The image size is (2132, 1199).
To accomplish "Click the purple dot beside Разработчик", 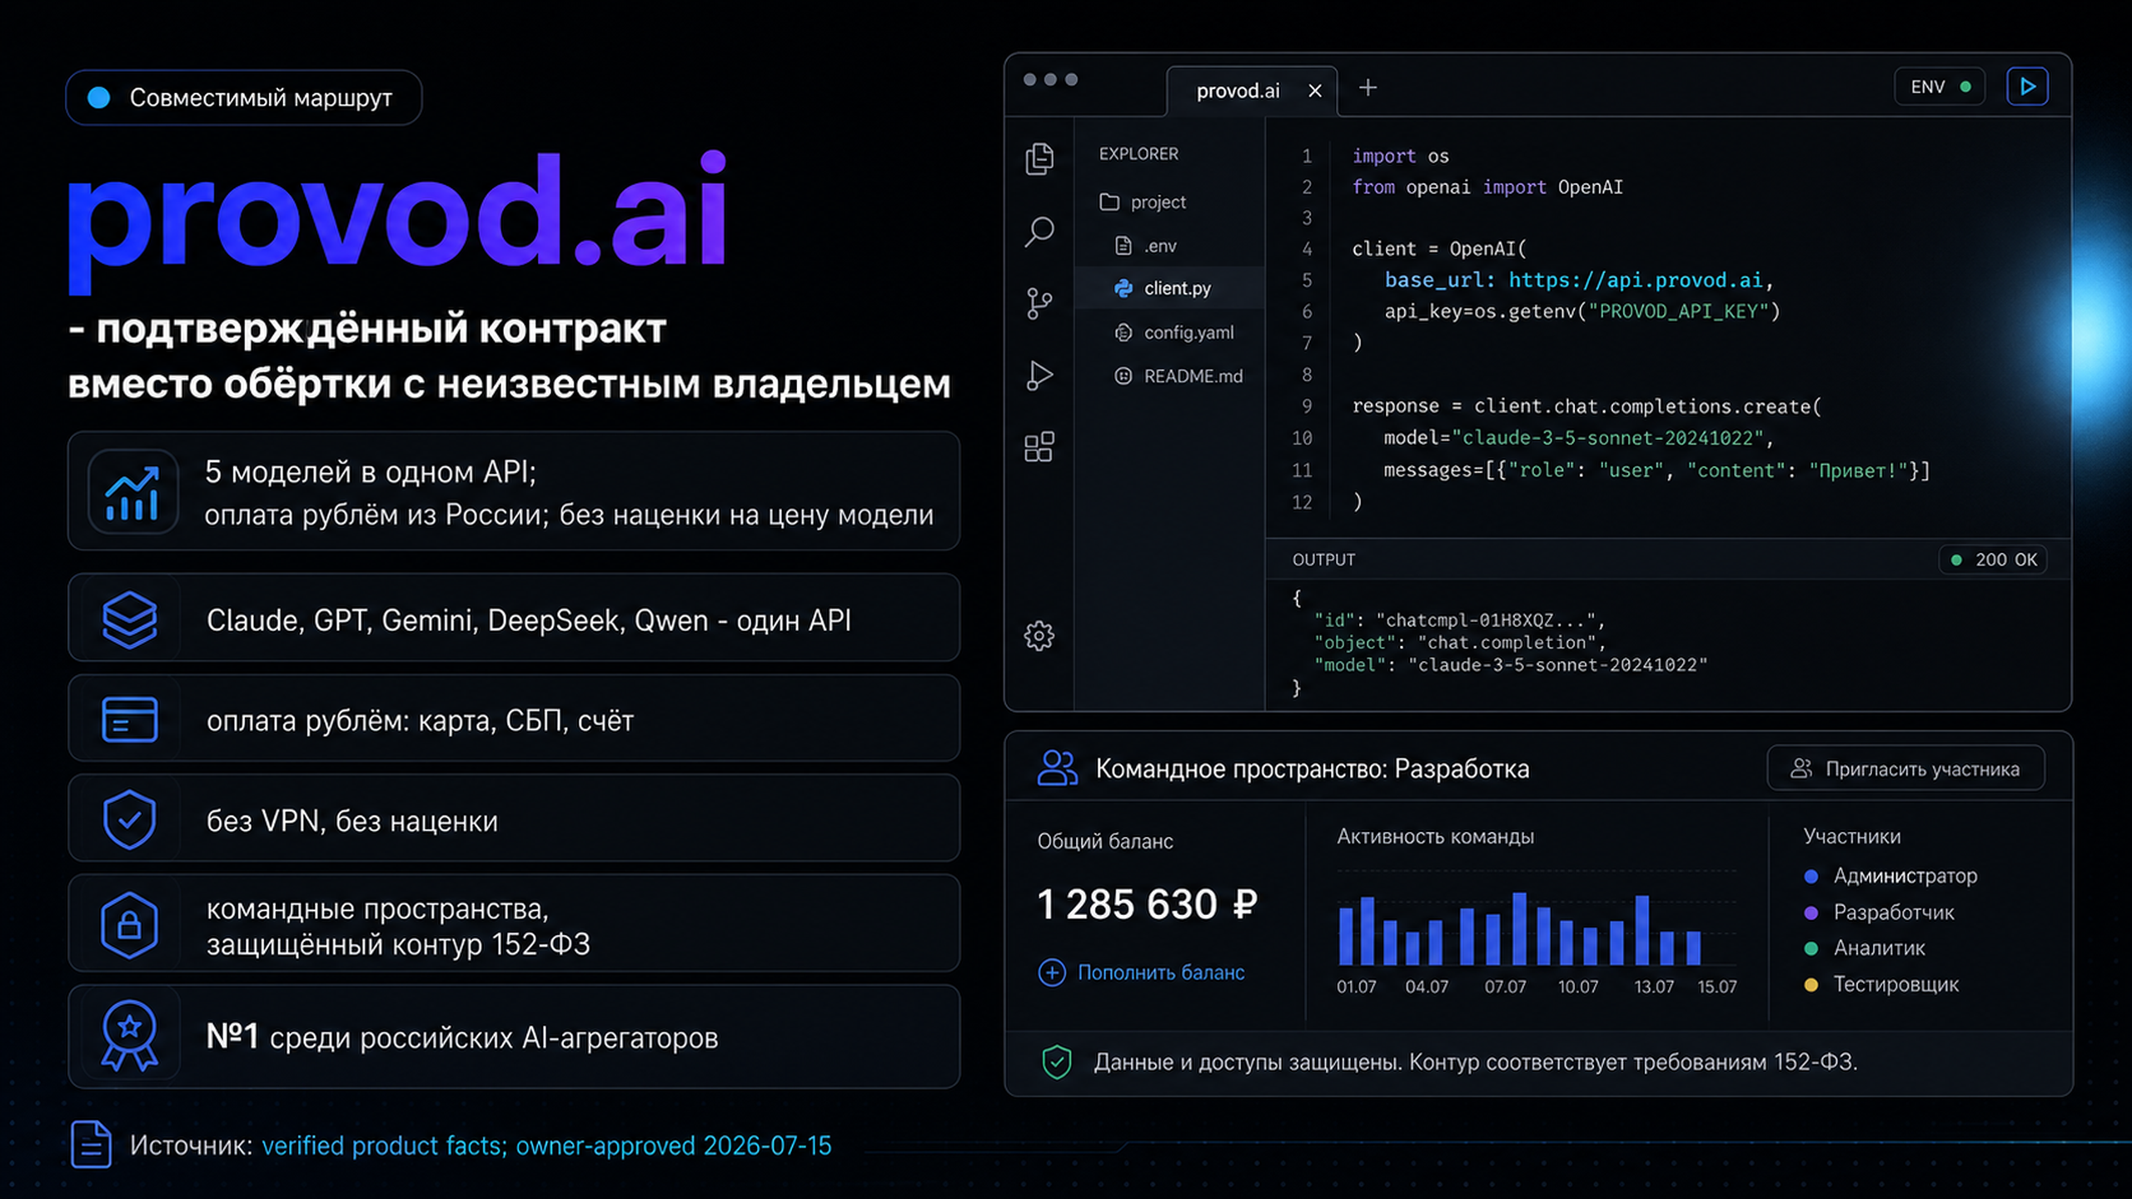I will [1811, 913].
